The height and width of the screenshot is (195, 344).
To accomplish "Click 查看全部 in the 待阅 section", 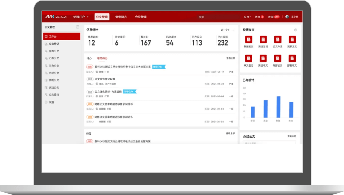I will 230,133.
